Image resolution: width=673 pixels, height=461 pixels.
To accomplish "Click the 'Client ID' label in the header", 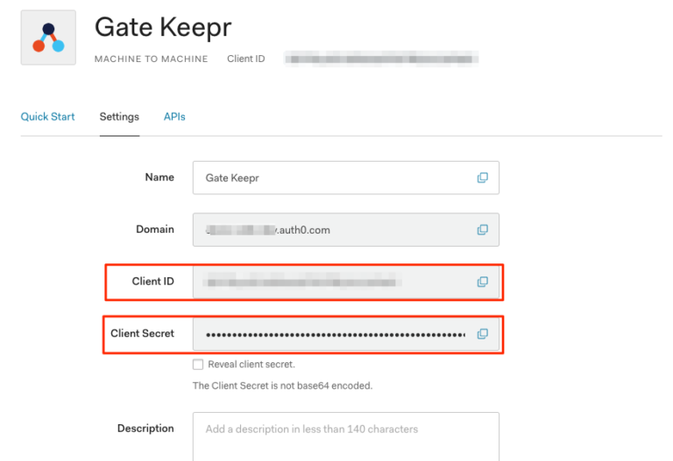I will coord(246,59).
